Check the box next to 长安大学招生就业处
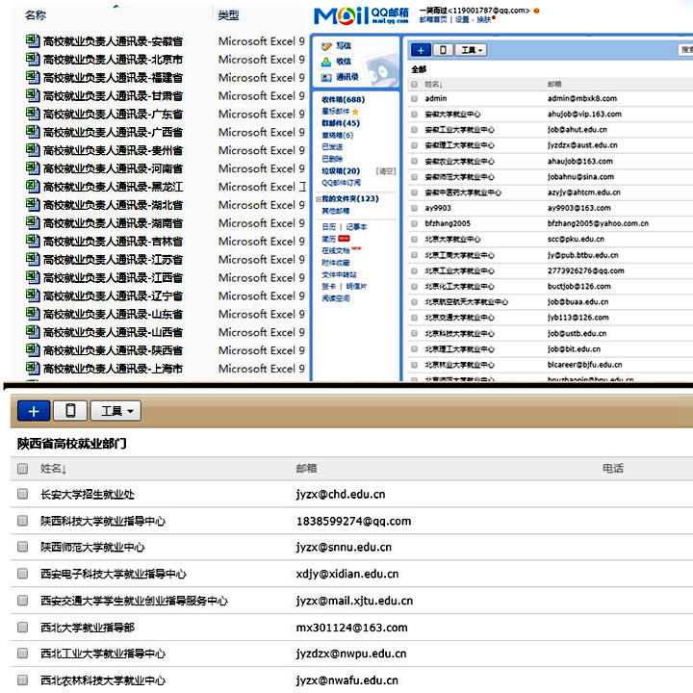This screenshot has height=693, width=693. [22, 495]
